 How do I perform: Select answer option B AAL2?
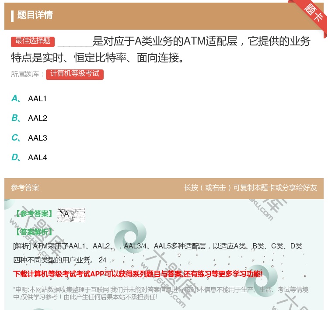[29, 118]
